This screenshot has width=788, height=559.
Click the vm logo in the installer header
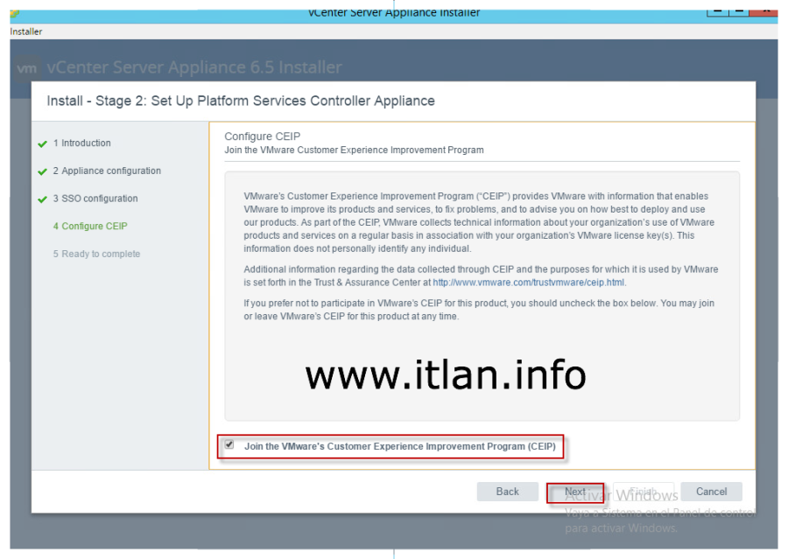click(x=28, y=68)
